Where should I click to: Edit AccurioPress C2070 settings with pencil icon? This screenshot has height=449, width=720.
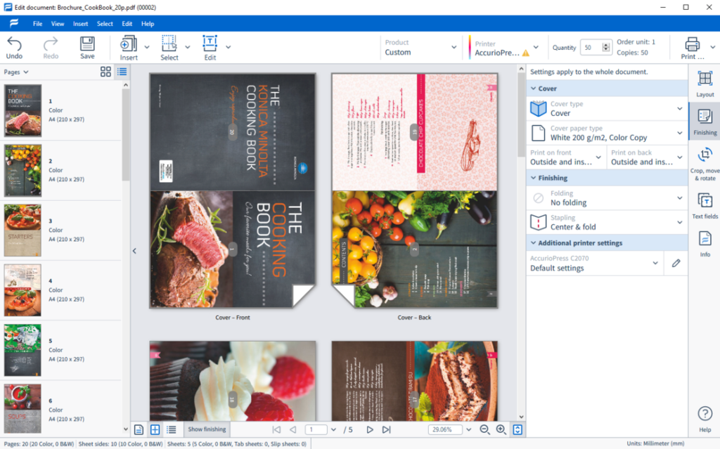pos(676,263)
